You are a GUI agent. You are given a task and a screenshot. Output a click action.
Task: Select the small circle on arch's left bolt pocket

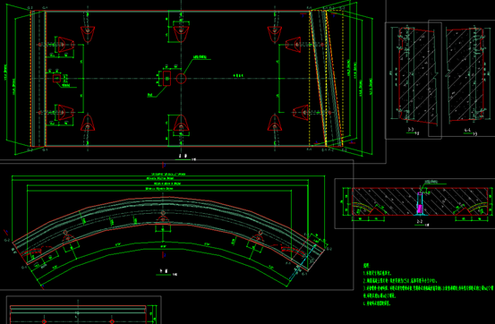click(65, 233)
